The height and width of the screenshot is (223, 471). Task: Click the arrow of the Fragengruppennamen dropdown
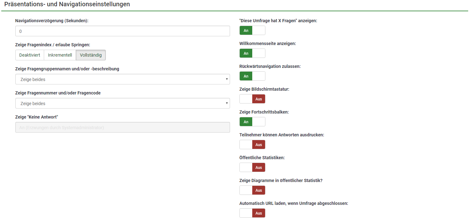[x=227, y=79]
